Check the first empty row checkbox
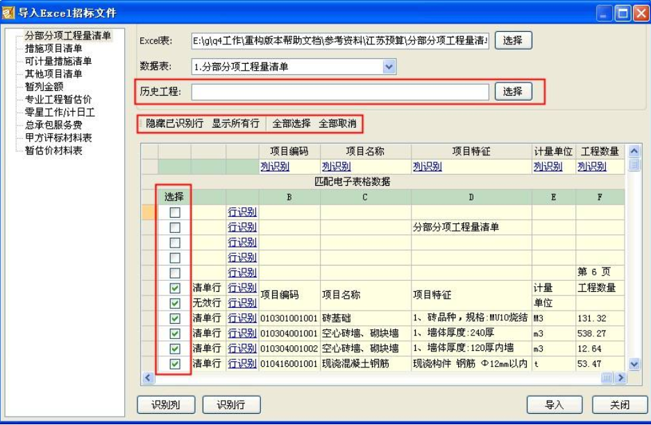 point(175,212)
